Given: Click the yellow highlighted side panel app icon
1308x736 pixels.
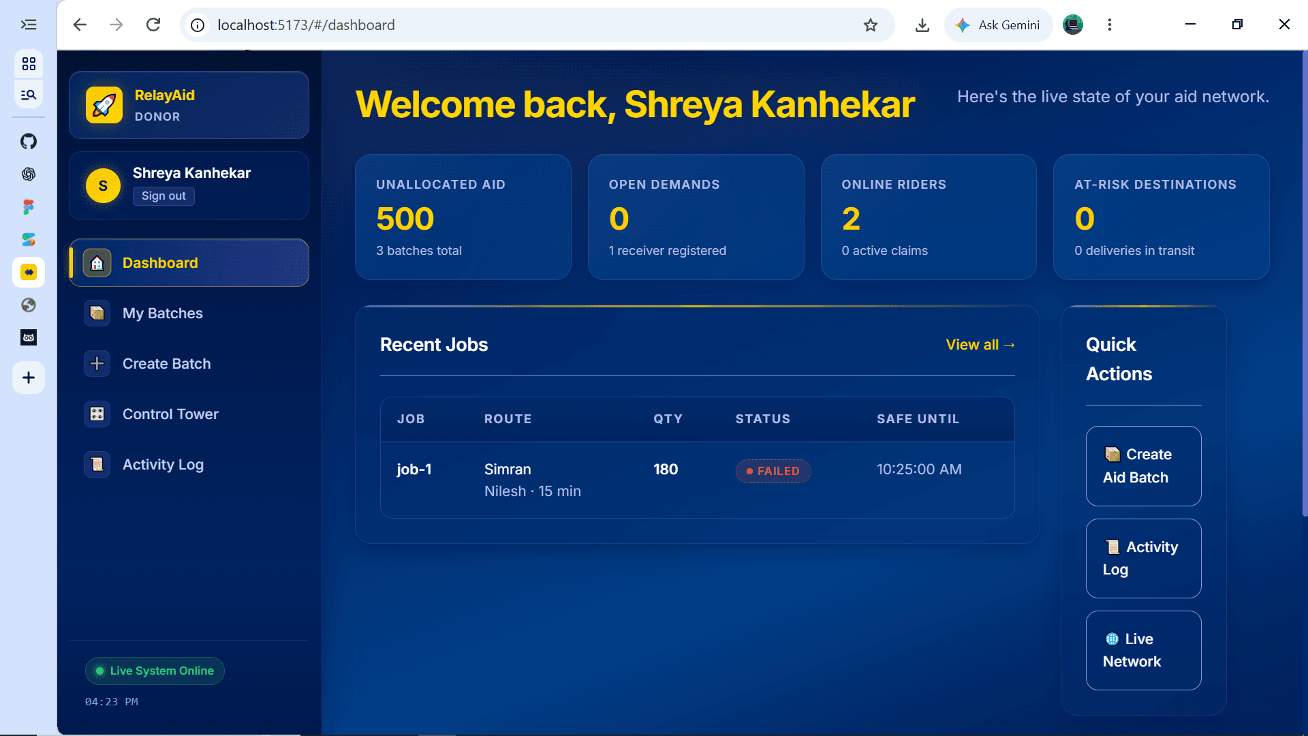Looking at the screenshot, I should click(x=29, y=273).
